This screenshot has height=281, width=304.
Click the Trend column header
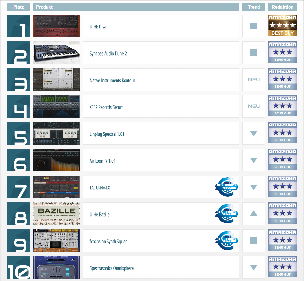(x=254, y=7)
